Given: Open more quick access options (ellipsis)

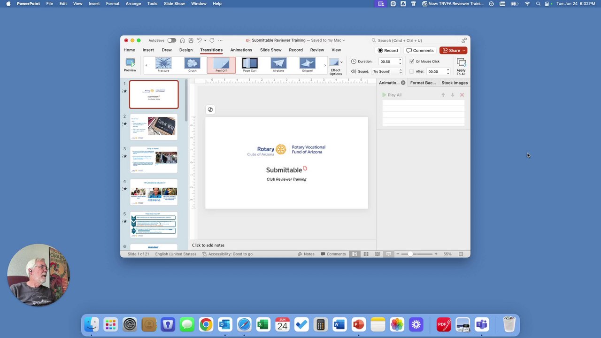Looking at the screenshot, I should (x=220, y=40).
